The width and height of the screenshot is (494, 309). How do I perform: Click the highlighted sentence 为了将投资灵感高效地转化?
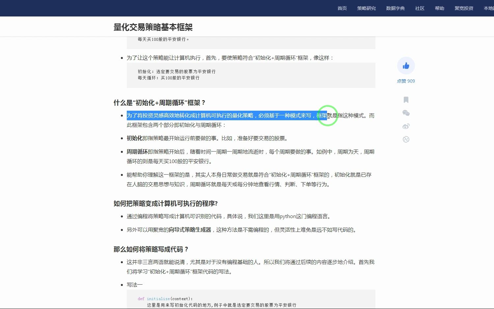(x=227, y=116)
